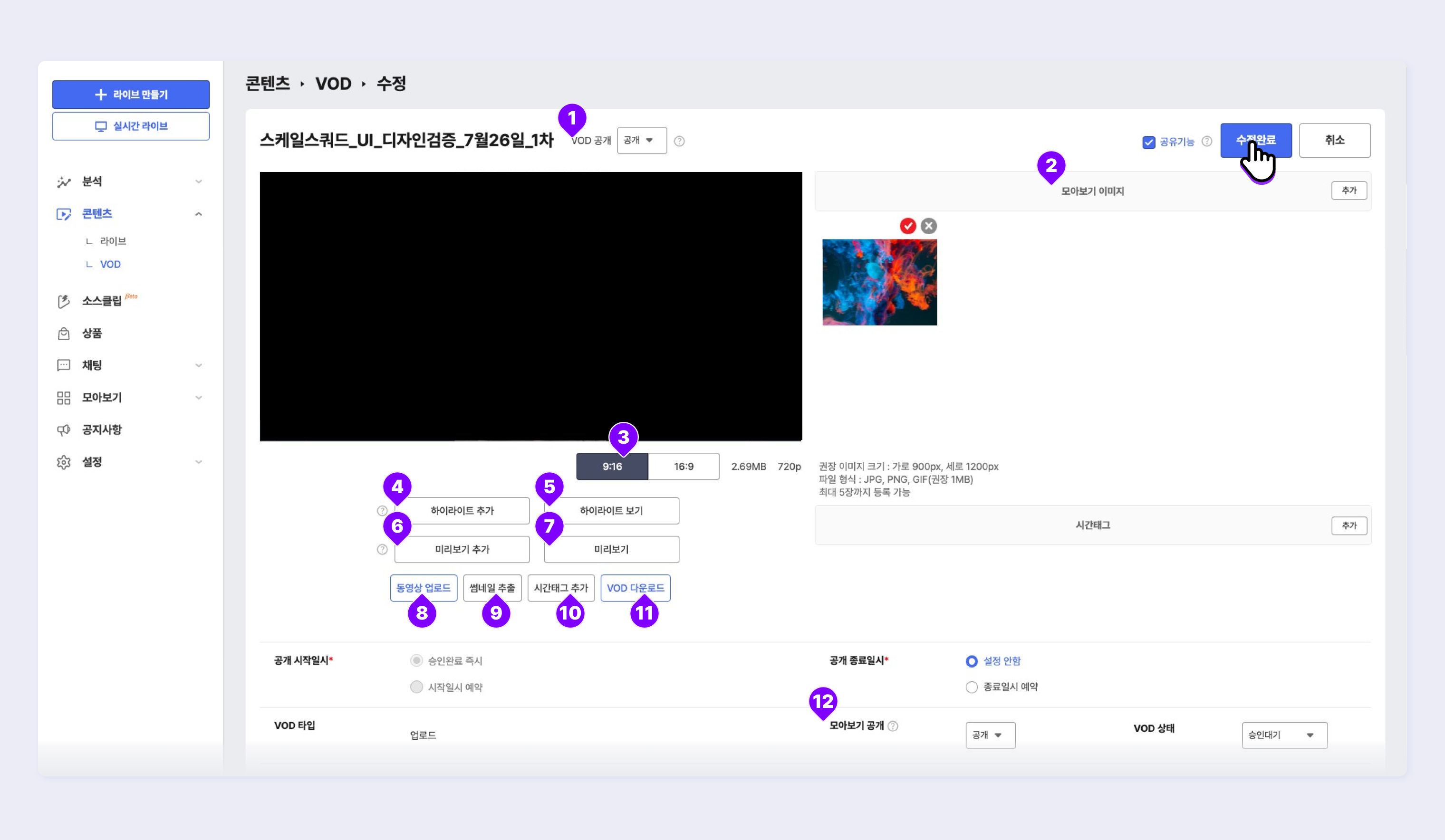1445x840 pixels.
Task: Open the VOD 상태 승인대기 dropdown
Action: 1284,735
